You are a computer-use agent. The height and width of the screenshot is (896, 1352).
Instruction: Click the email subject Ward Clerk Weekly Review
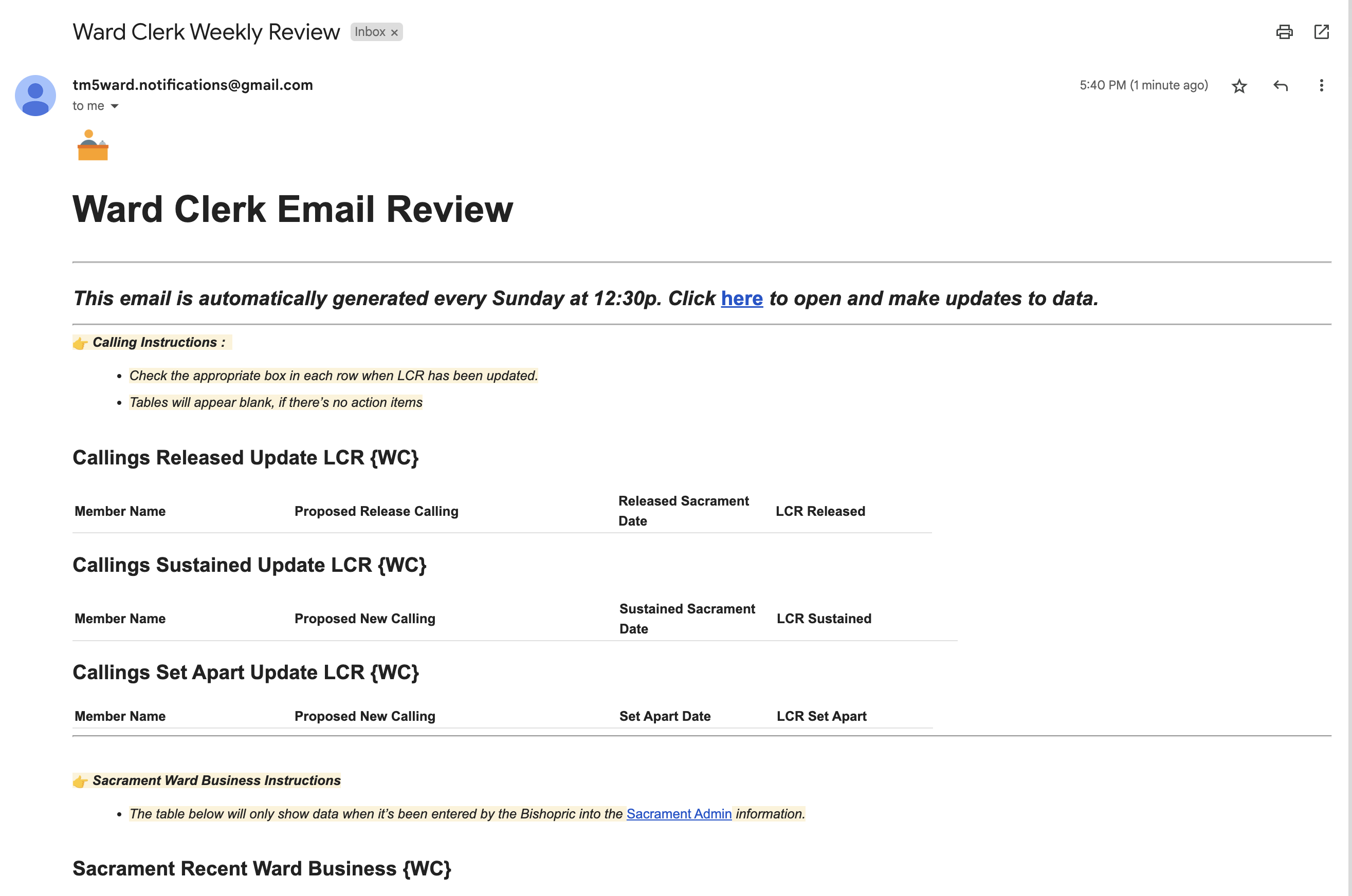[x=206, y=32]
